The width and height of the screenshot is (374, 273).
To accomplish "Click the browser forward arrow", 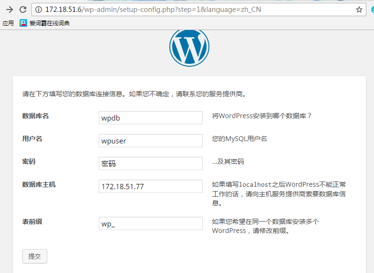I will tap(10, 10).
